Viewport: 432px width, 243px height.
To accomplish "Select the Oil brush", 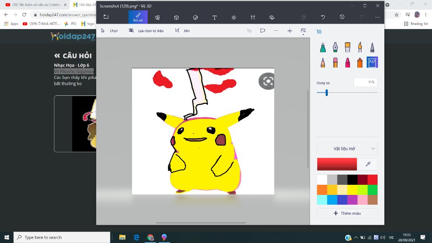I will click(348, 47).
